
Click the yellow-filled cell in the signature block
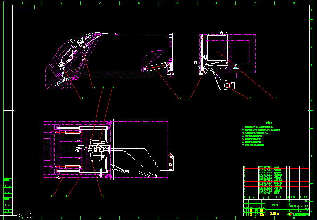[251, 212]
